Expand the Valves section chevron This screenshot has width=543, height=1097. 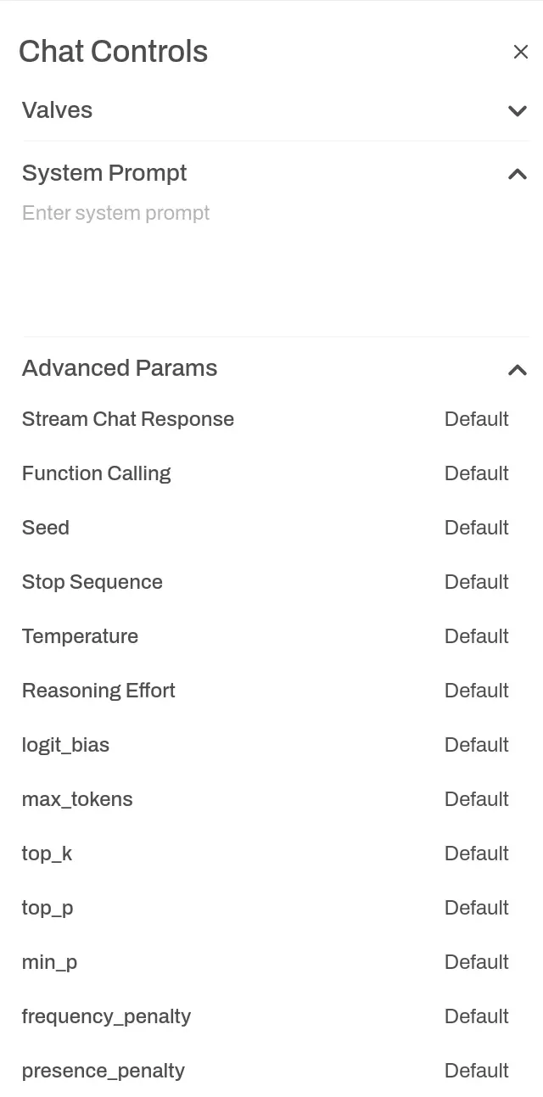517,110
